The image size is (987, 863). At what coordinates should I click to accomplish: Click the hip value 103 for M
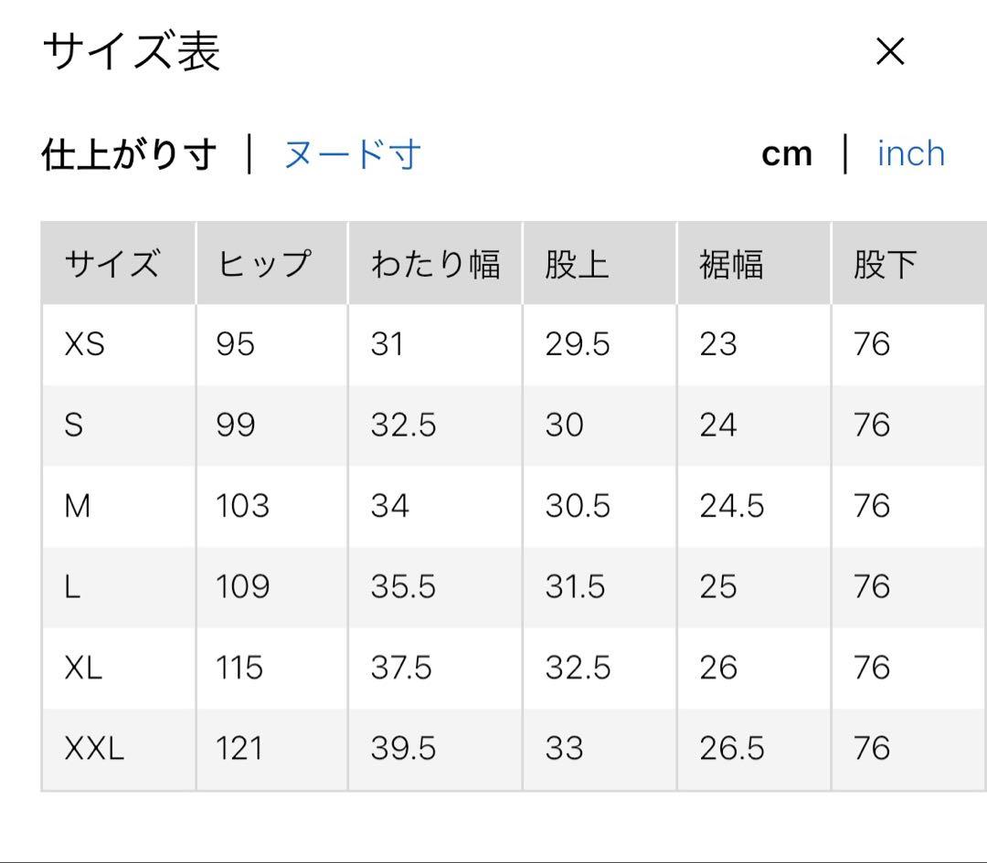pos(242,505)
